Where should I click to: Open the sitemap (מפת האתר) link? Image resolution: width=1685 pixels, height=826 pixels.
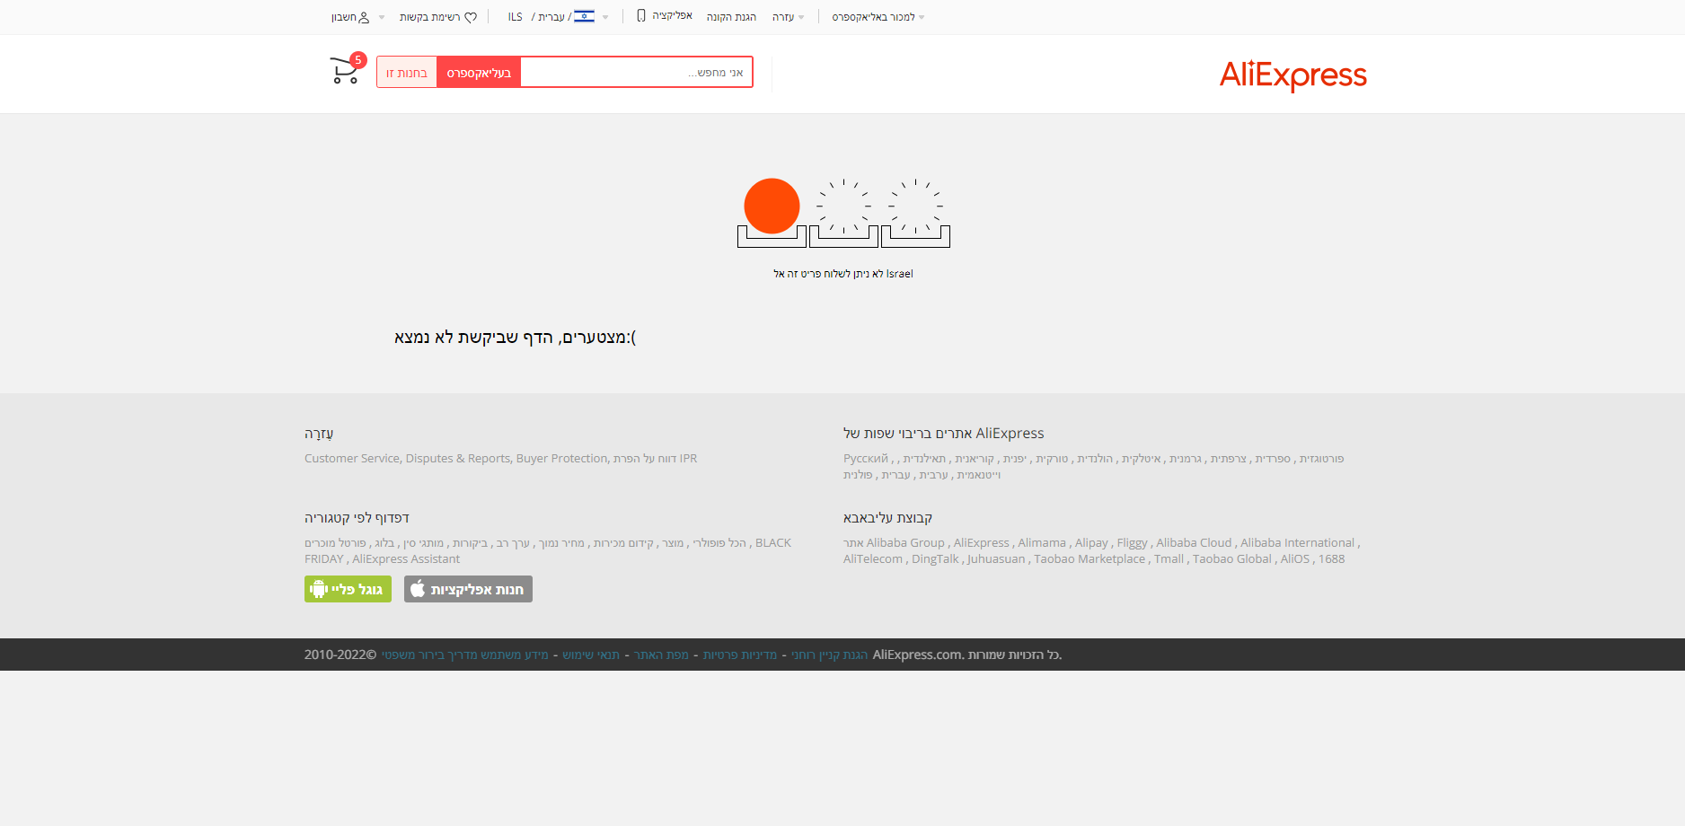point(661,655)
